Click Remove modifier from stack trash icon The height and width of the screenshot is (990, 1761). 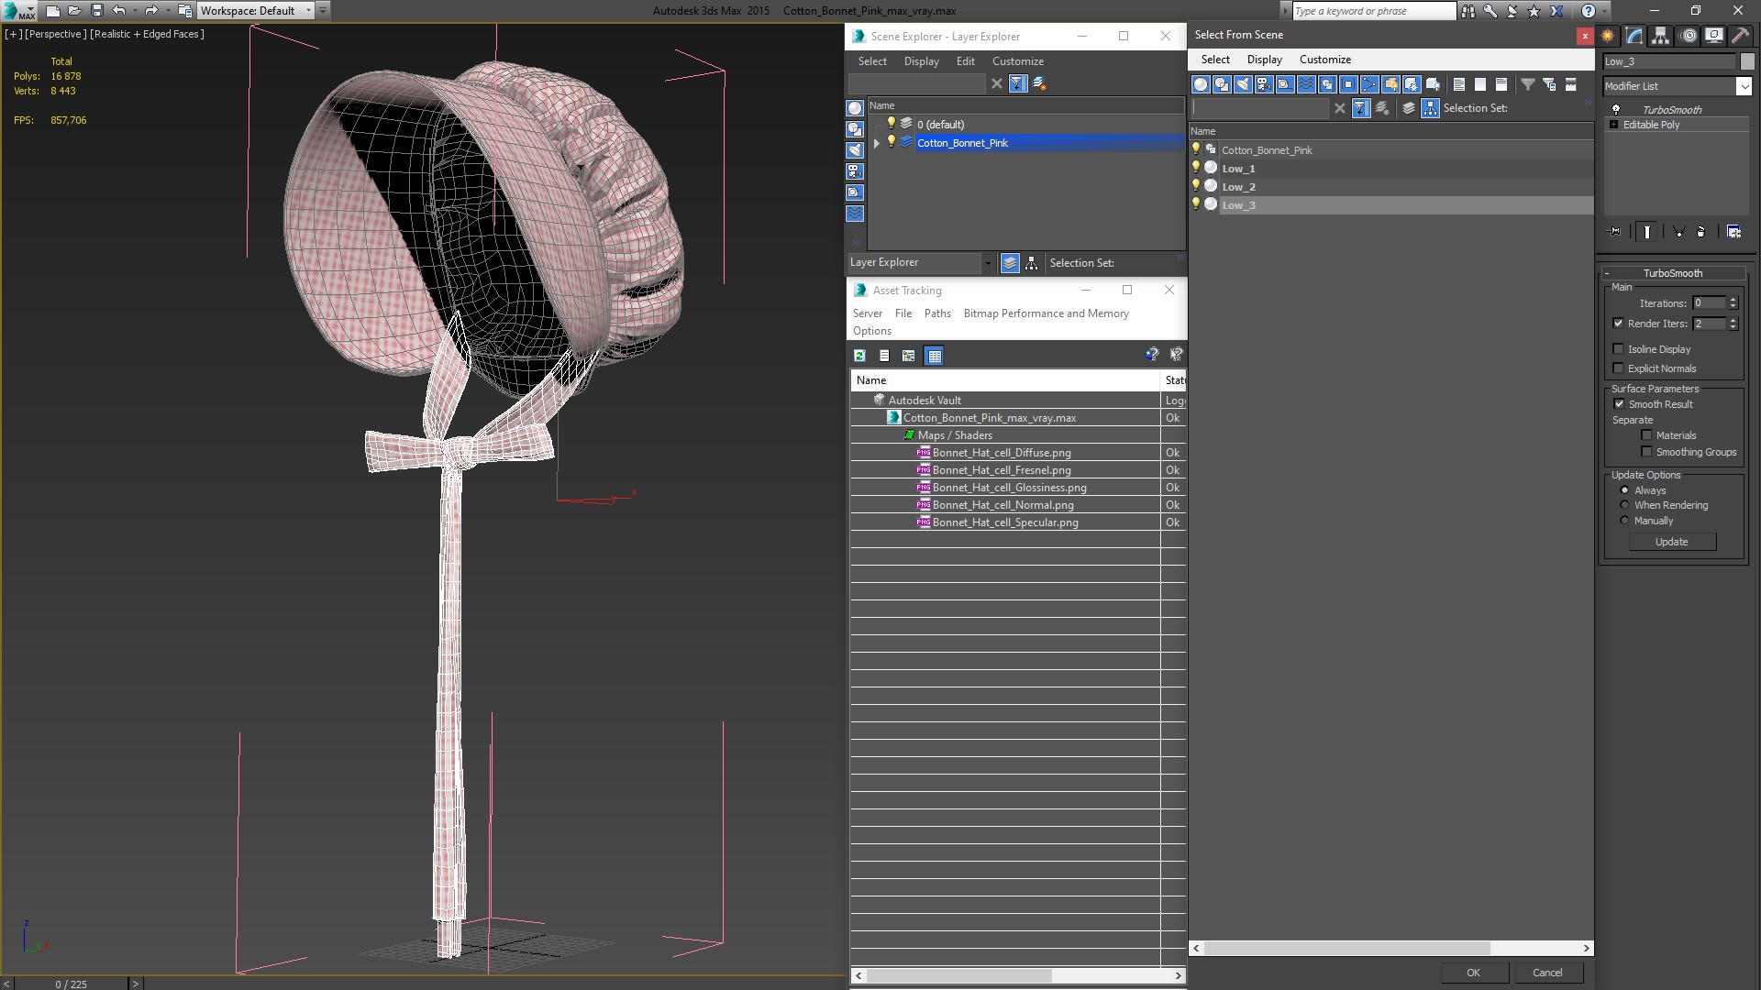[x=1700, y=232]
